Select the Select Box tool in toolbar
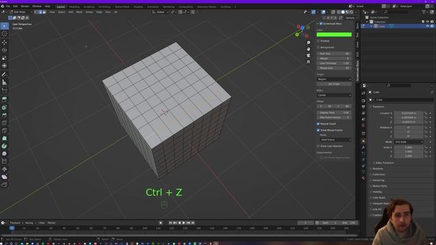436x245 pixels. coord(5,26)
